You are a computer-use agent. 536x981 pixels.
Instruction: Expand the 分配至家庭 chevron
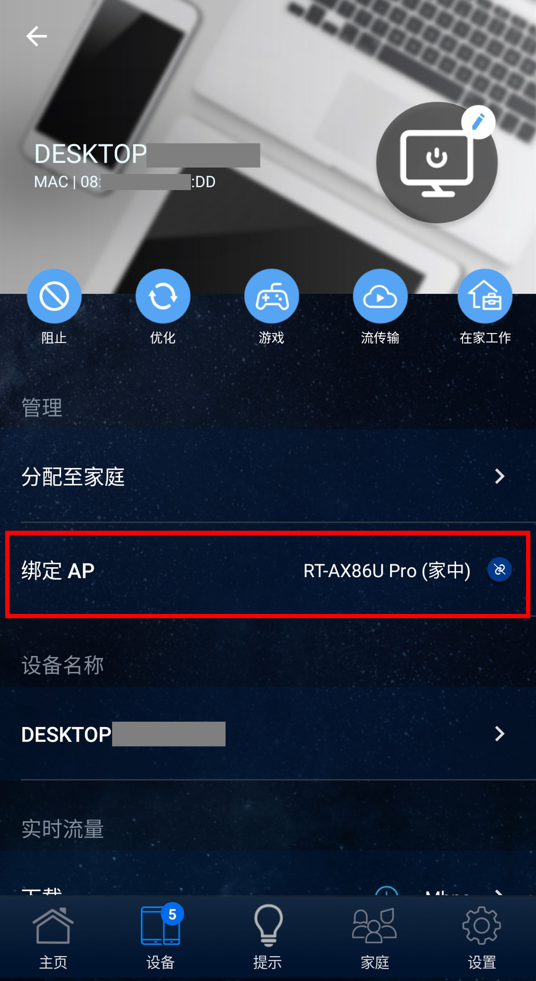pyautogui.click(x=500, y=476)
